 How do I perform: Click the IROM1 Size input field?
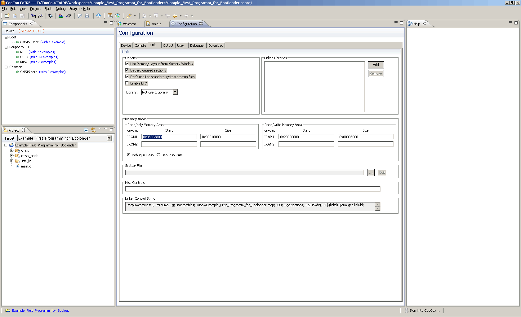click(x=228, y=137)
